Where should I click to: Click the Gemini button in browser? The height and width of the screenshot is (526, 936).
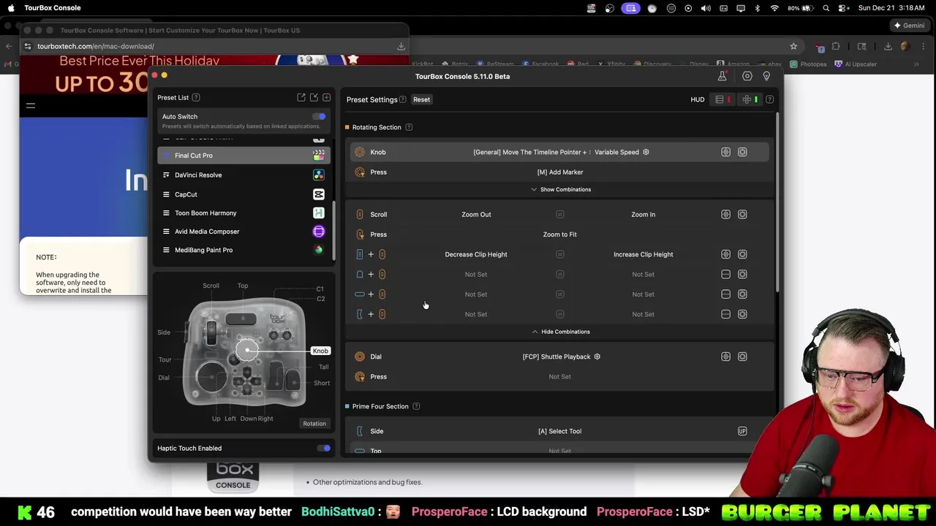909,26
